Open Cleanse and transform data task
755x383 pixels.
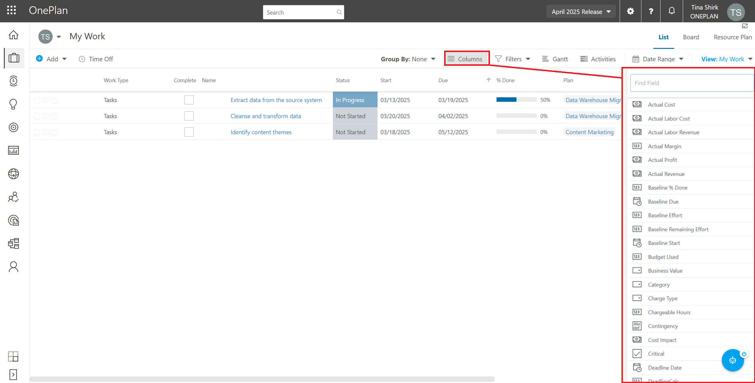266,116
